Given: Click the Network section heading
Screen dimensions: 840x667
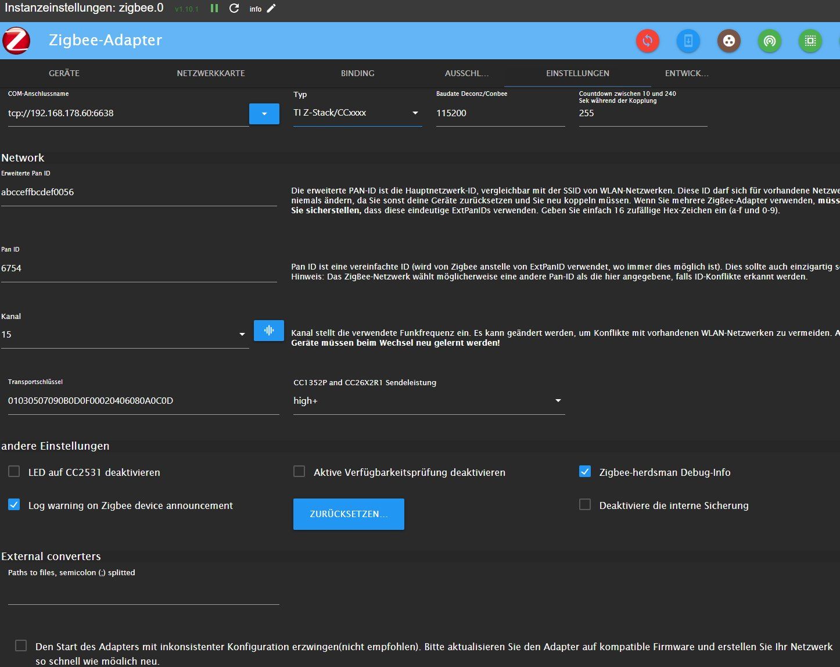Looking at the screenshot, I should coord(23,158).
